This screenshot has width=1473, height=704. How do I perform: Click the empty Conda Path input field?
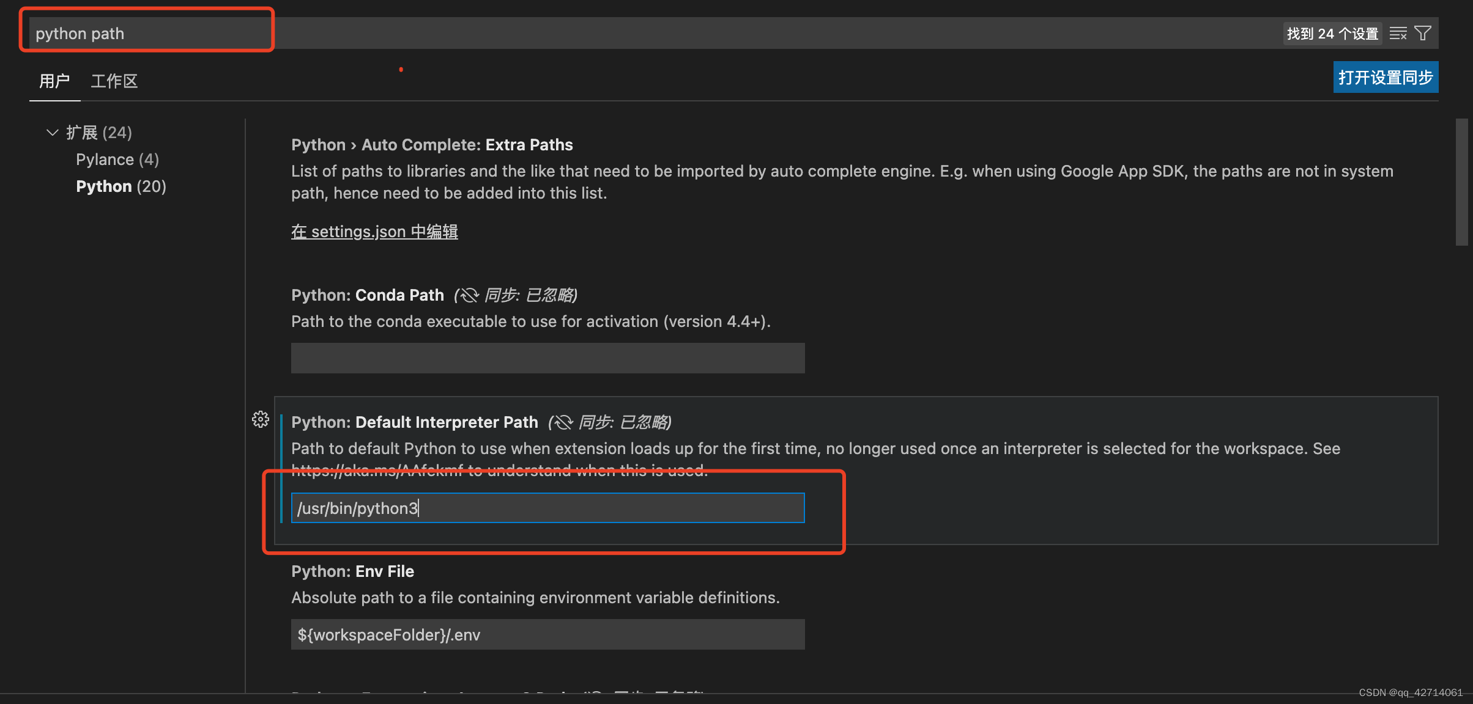click(x=547, y=358)
